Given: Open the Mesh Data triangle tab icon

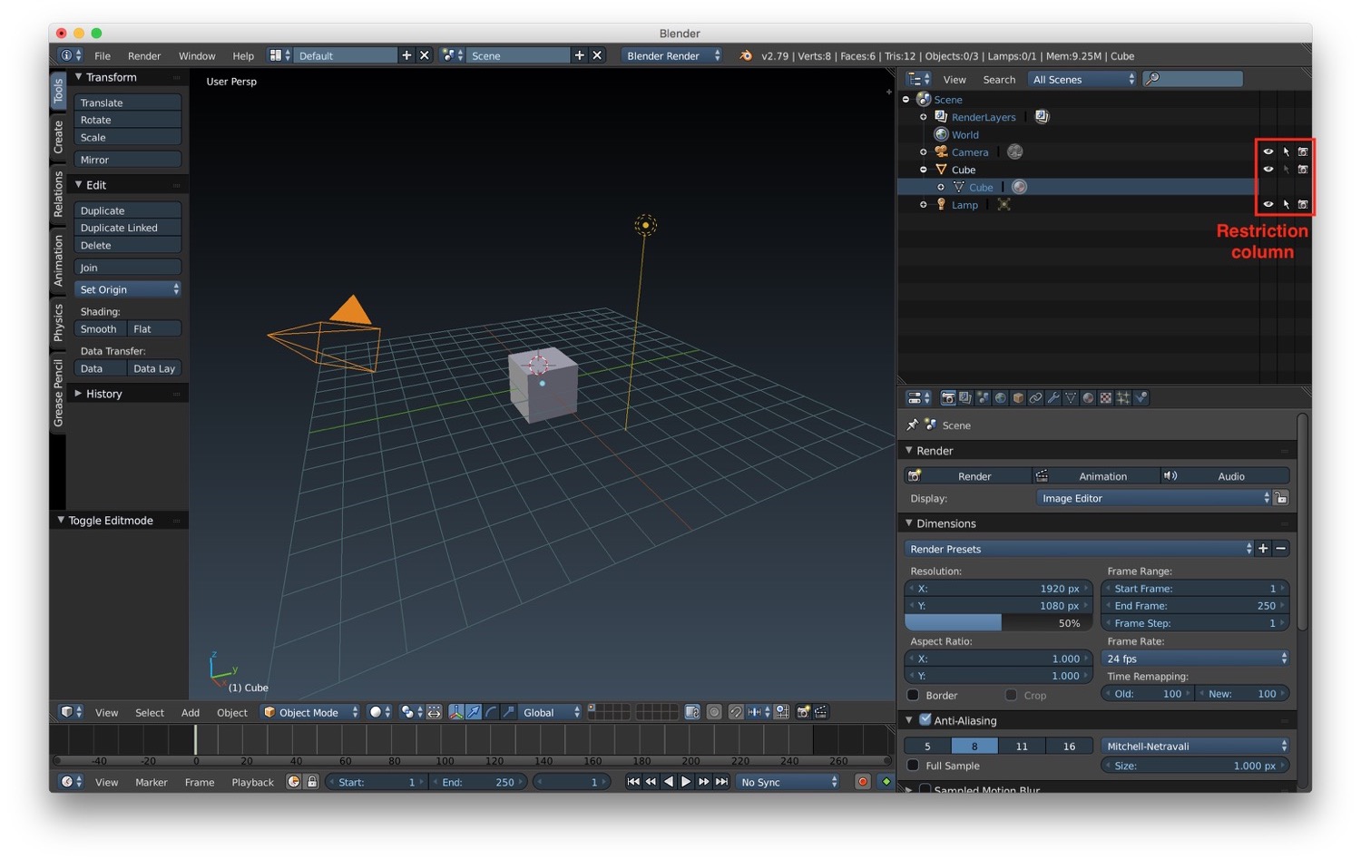Looking at the screenshot, I should (1071, 398).
